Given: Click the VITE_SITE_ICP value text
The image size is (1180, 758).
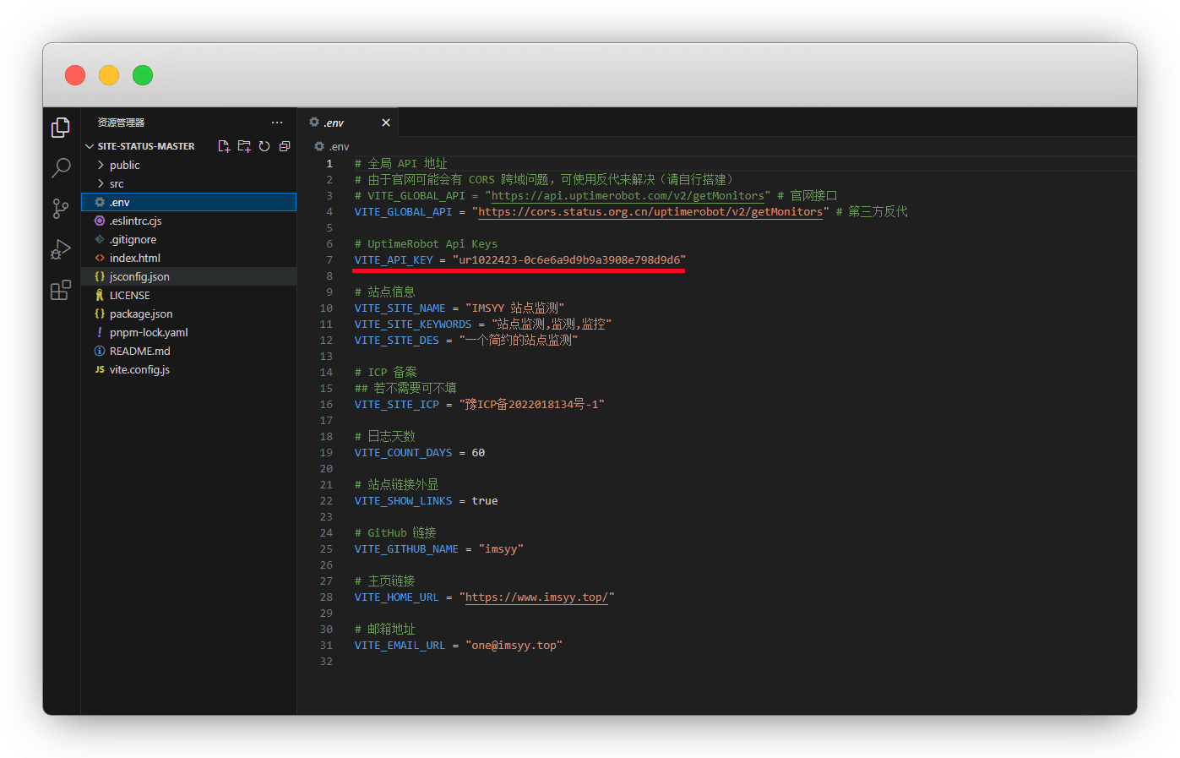Looking at the screenshot, I should [532, 405].
